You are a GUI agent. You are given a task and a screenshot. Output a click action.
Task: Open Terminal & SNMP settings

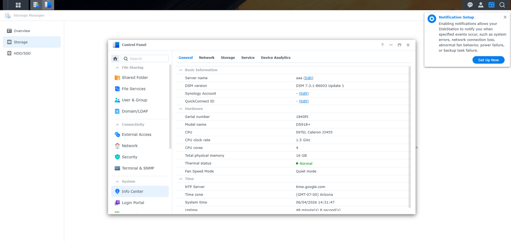coord(140,168)
